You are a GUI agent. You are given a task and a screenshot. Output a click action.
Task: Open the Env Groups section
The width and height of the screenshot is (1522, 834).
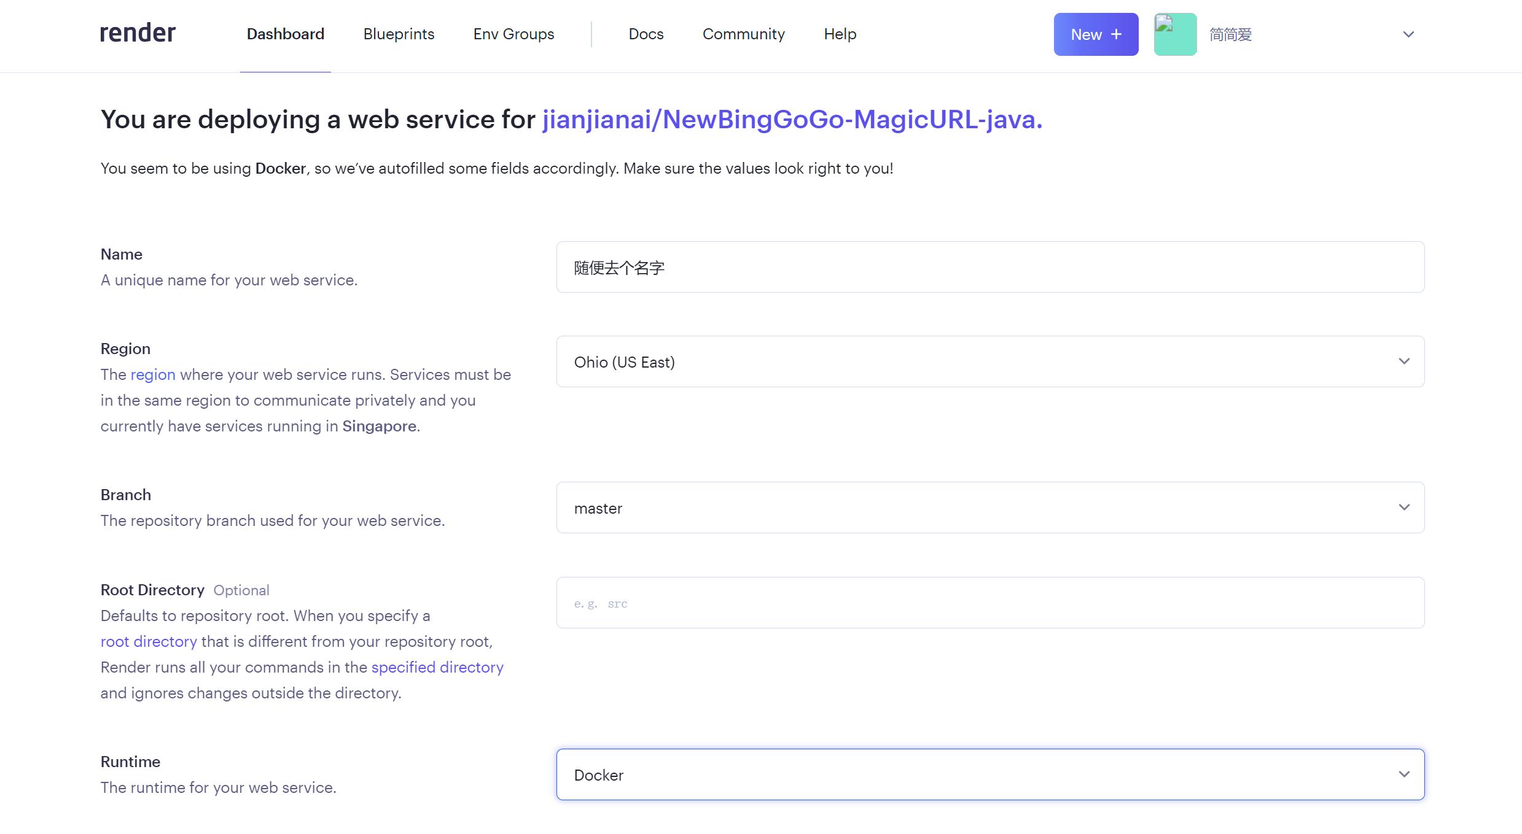513,34
